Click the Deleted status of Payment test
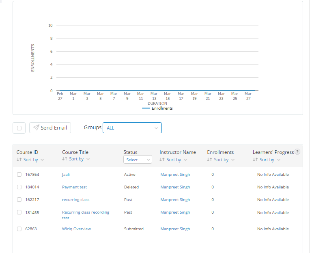Screen dimensions: 312x253 tap(131, 187)
